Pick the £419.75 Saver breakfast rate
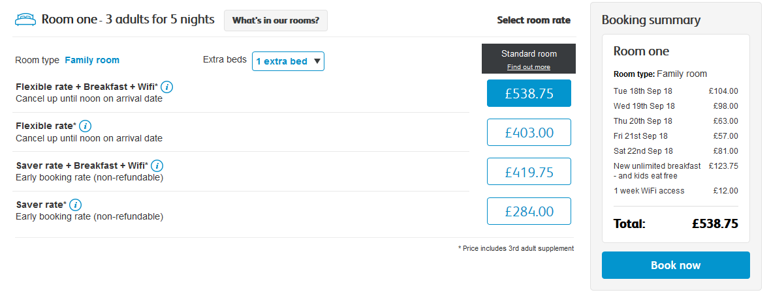This screenshot has width=769, height=301. 529,171
